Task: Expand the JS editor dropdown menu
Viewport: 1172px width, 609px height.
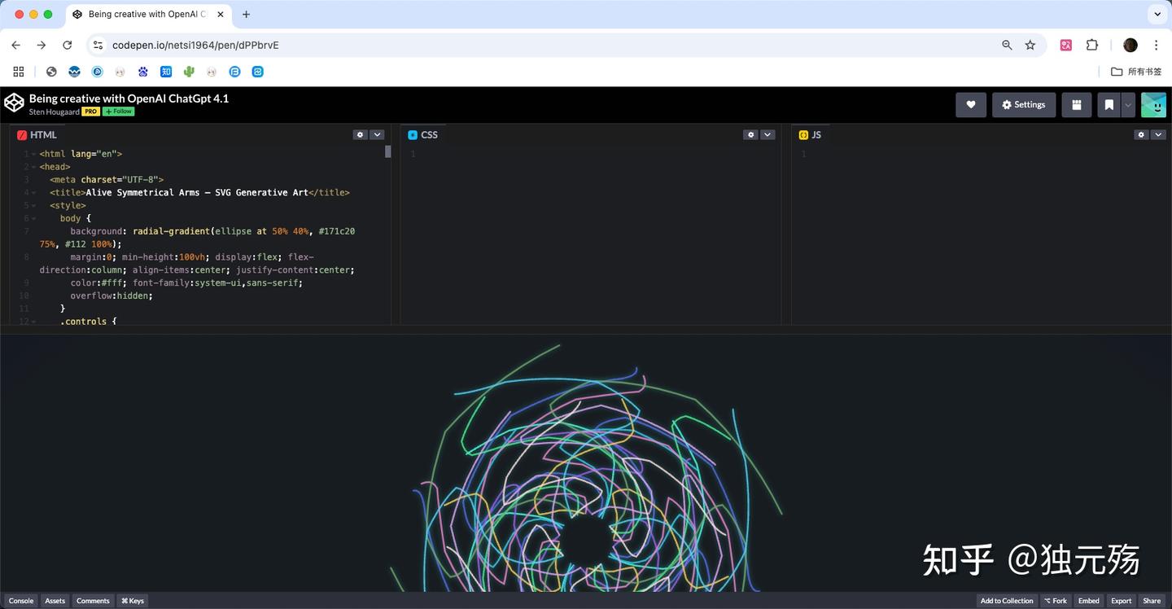Action: coord(1159,134)
